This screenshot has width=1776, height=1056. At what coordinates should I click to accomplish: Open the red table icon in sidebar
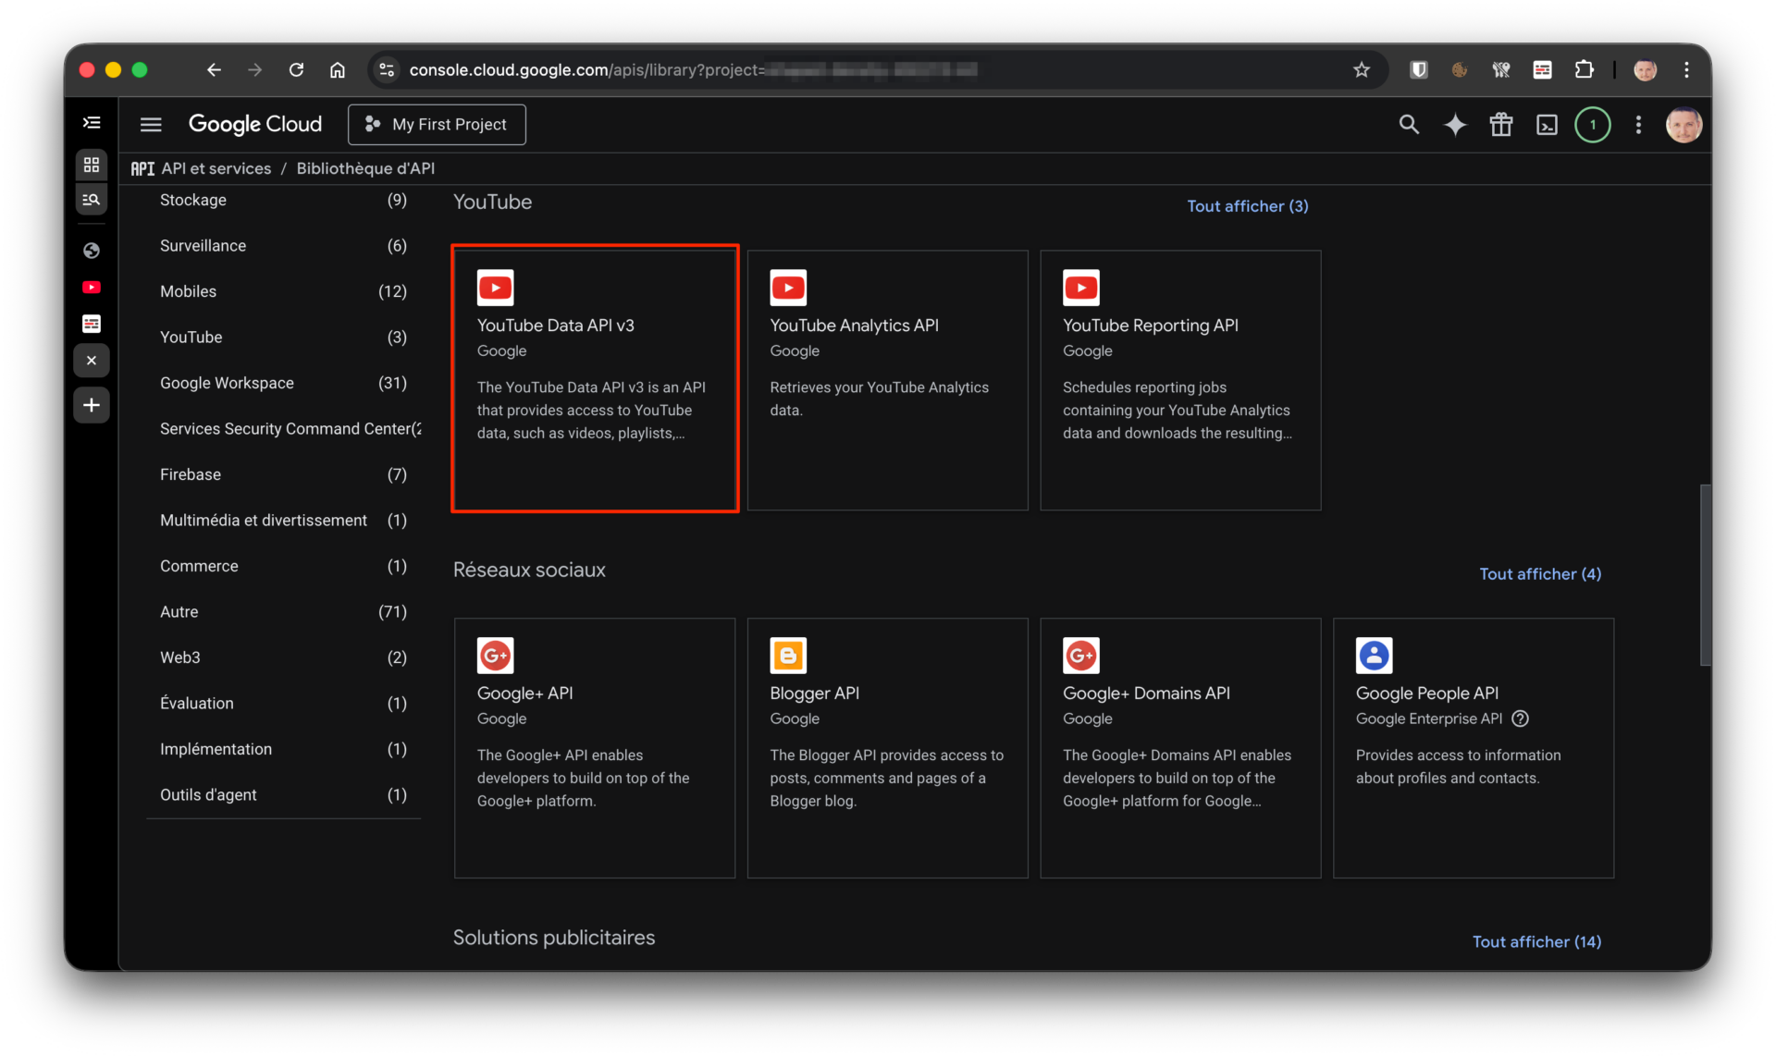pyautogui.click(x=92, y=324)
